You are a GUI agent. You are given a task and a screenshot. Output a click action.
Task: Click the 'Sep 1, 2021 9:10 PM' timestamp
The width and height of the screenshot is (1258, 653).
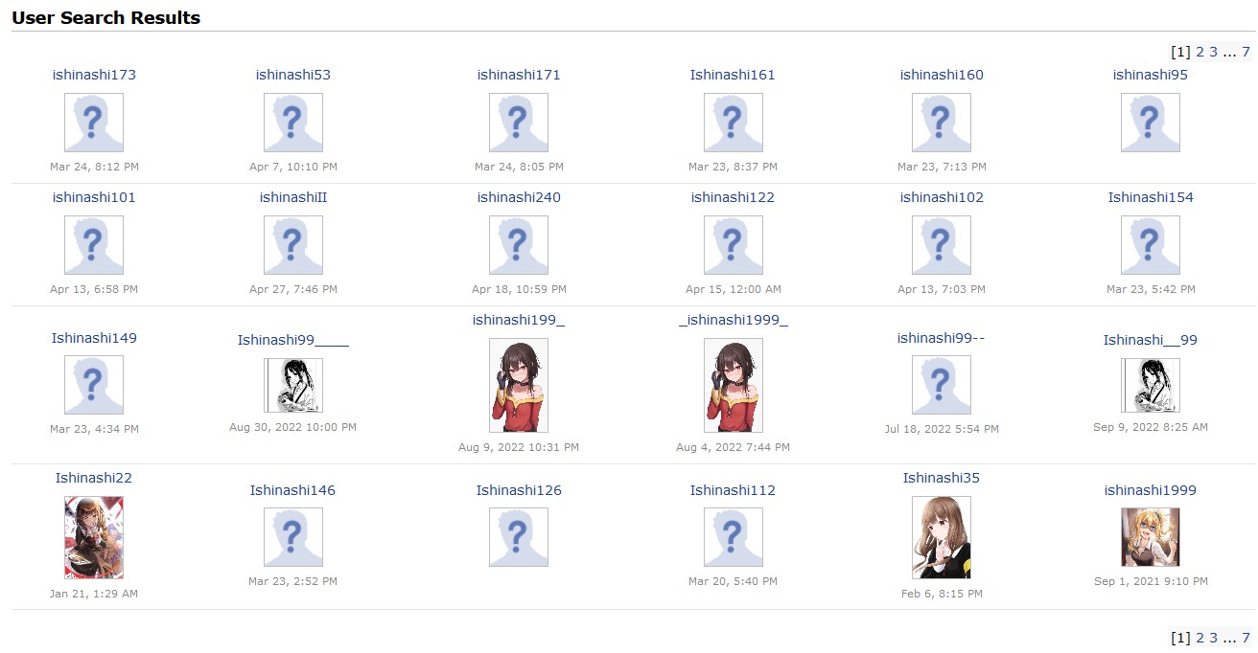click(x=1151, y=581)
